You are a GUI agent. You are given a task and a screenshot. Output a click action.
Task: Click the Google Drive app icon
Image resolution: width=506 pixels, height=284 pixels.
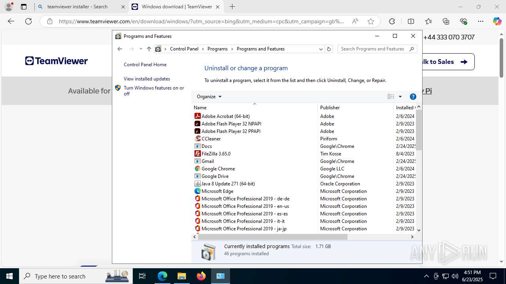[x=198, y=176]
